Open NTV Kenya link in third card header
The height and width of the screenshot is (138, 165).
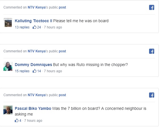coord(37,95)
